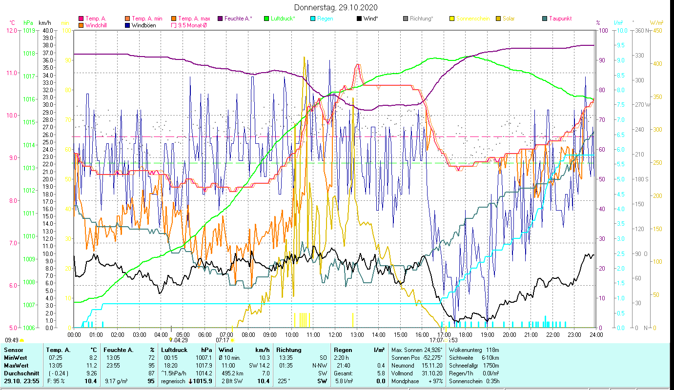Click the 'W/m²' axis unit label
This screenshot has width=674, height=390.
(x=656, y=23)
